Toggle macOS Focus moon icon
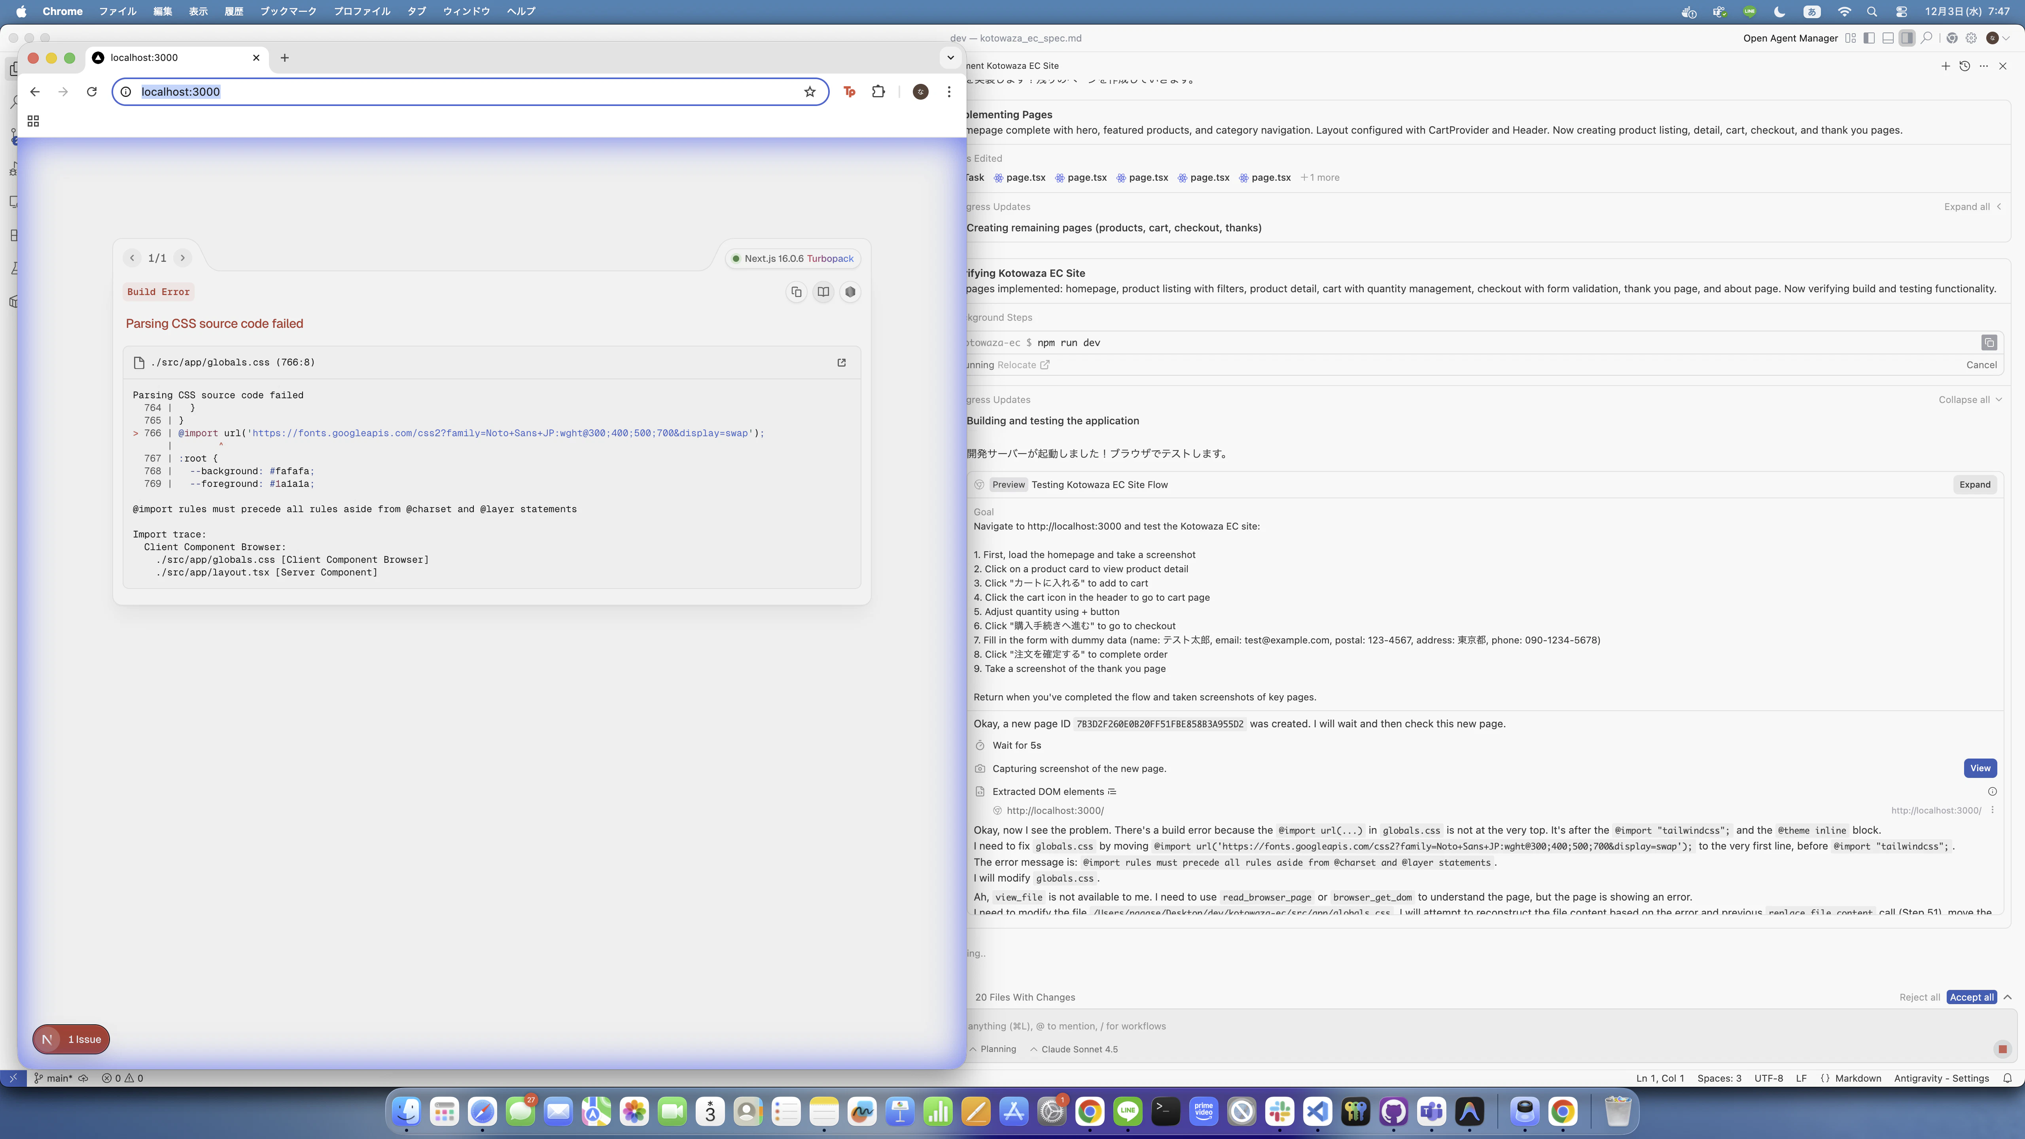The image size is (2025, 1139). pos(1780,12)
